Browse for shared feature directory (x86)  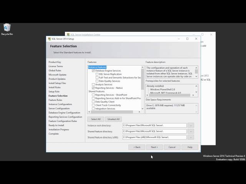(x=191, y=137)
